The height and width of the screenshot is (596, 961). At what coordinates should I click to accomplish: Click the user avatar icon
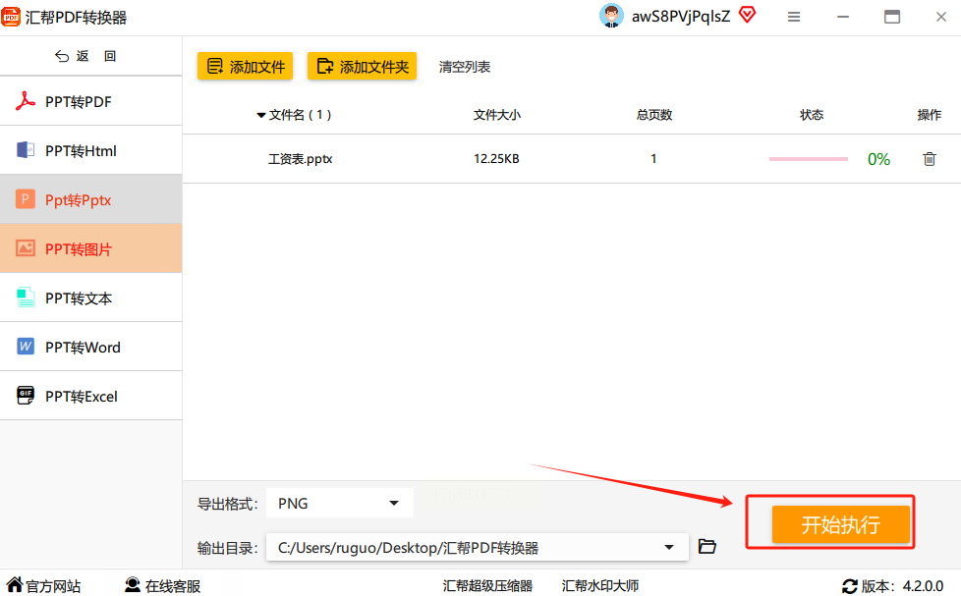[611, 16]
